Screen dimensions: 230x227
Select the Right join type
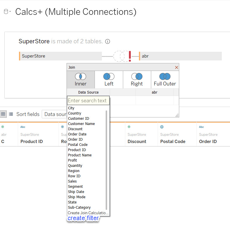coord(137,80)
